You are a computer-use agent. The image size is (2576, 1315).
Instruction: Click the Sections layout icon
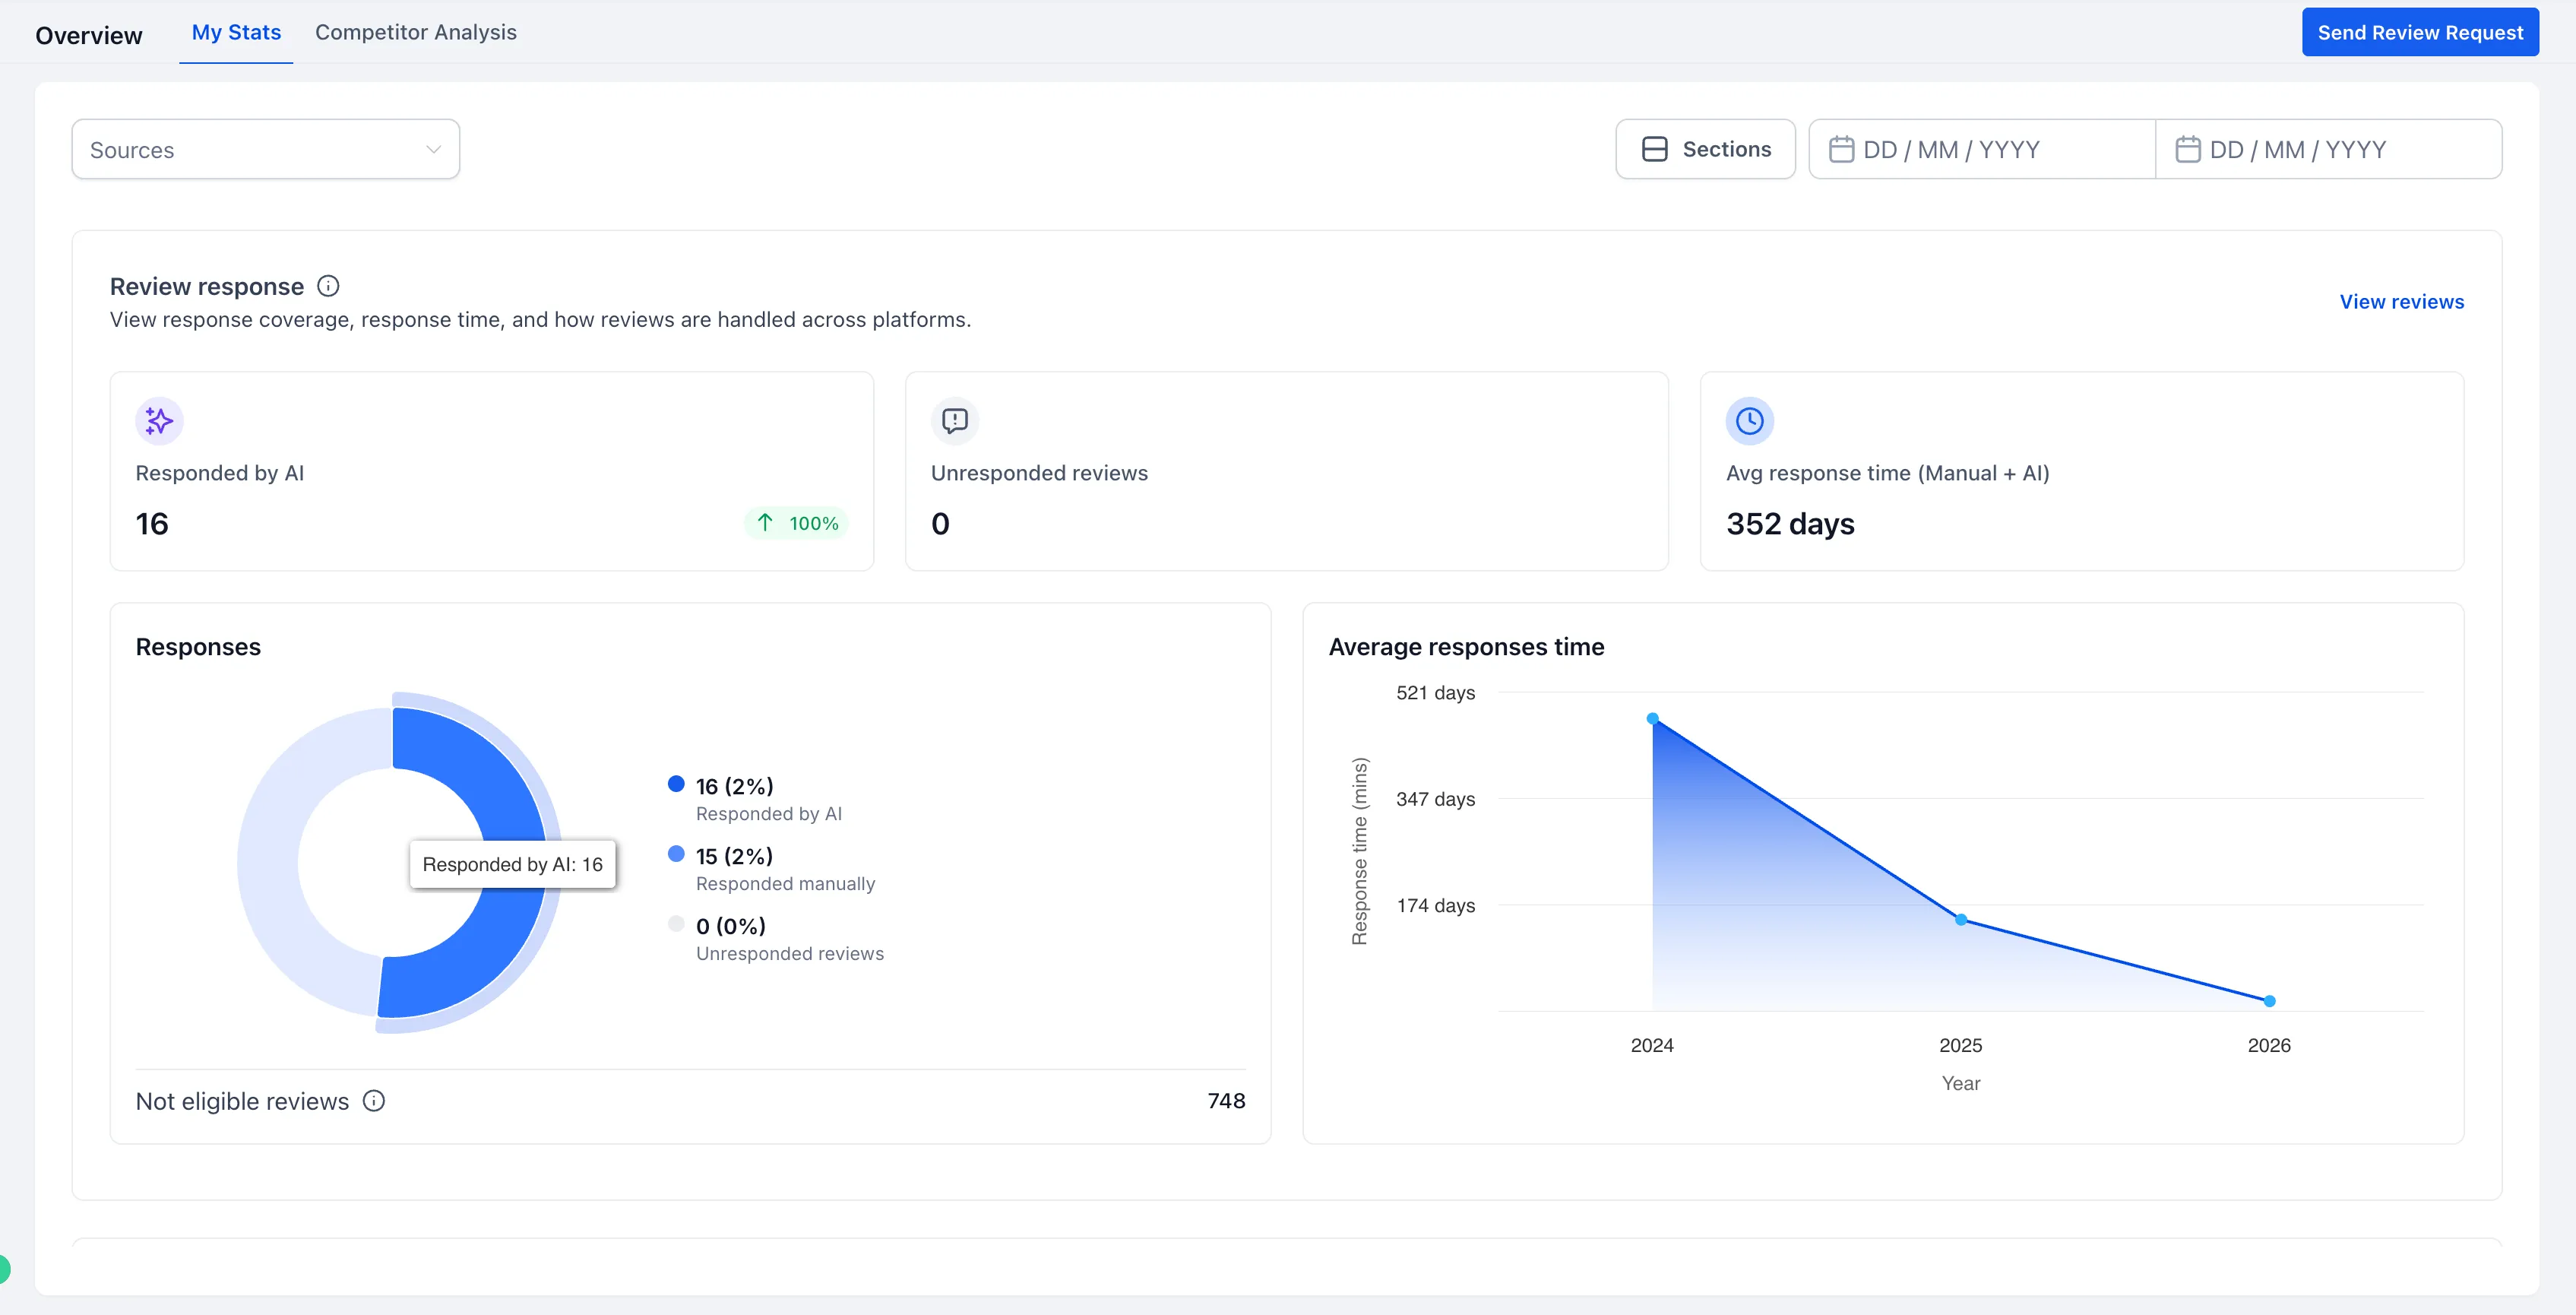[1654, 148]
